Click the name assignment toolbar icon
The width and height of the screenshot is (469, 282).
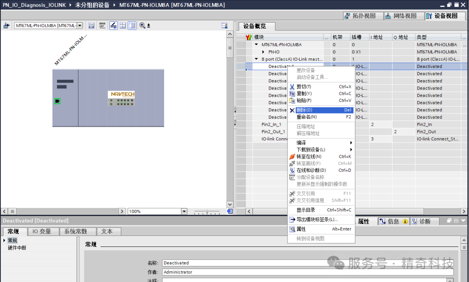(102, 26)
